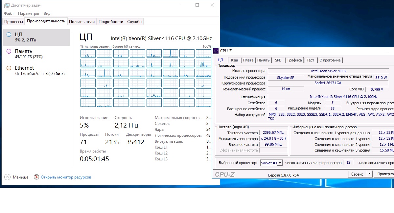The image size is (394, 213).
Task: Open the Параметры menu
Action: point(28,13)
